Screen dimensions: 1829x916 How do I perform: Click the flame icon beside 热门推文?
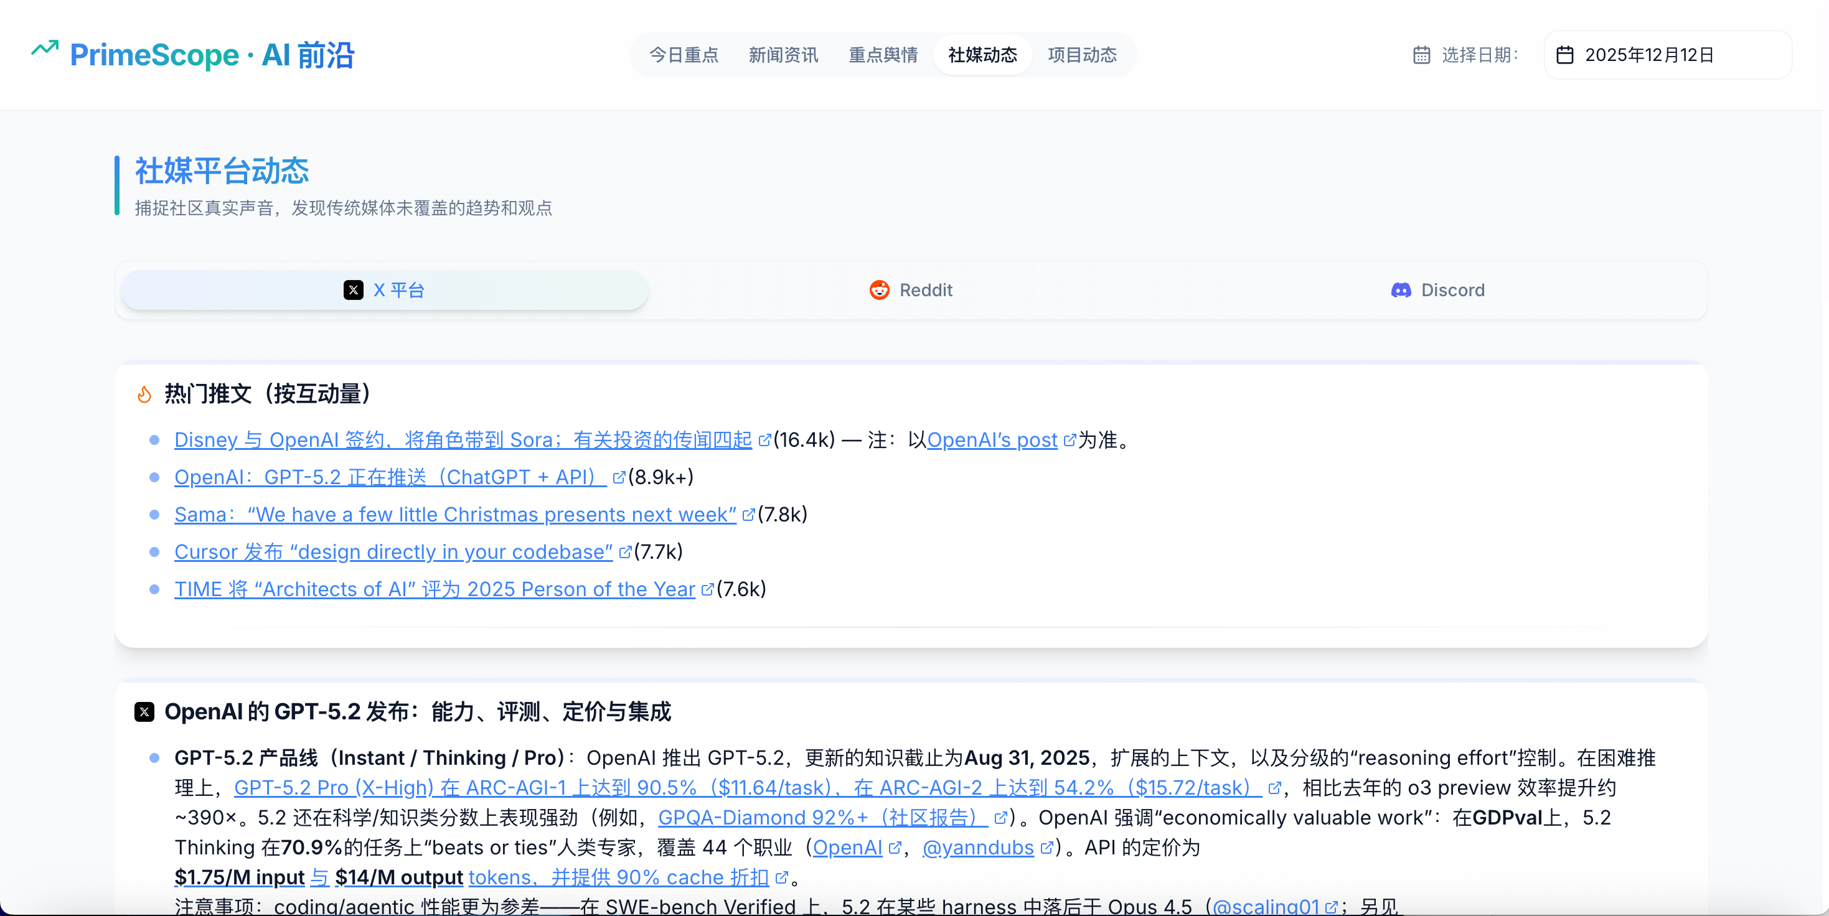click(x=144, y=394)
